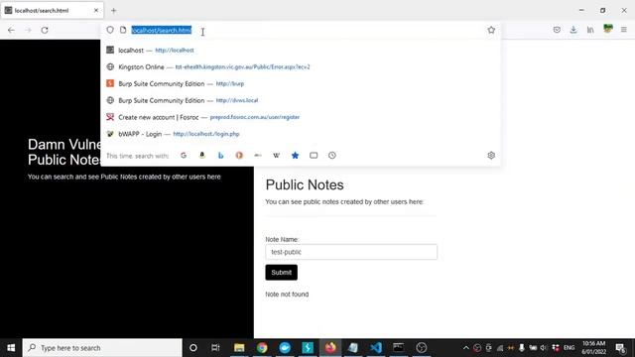The image size is (635, 357).
Task: Search this time with eBay icon
Action: coord(258,156)
